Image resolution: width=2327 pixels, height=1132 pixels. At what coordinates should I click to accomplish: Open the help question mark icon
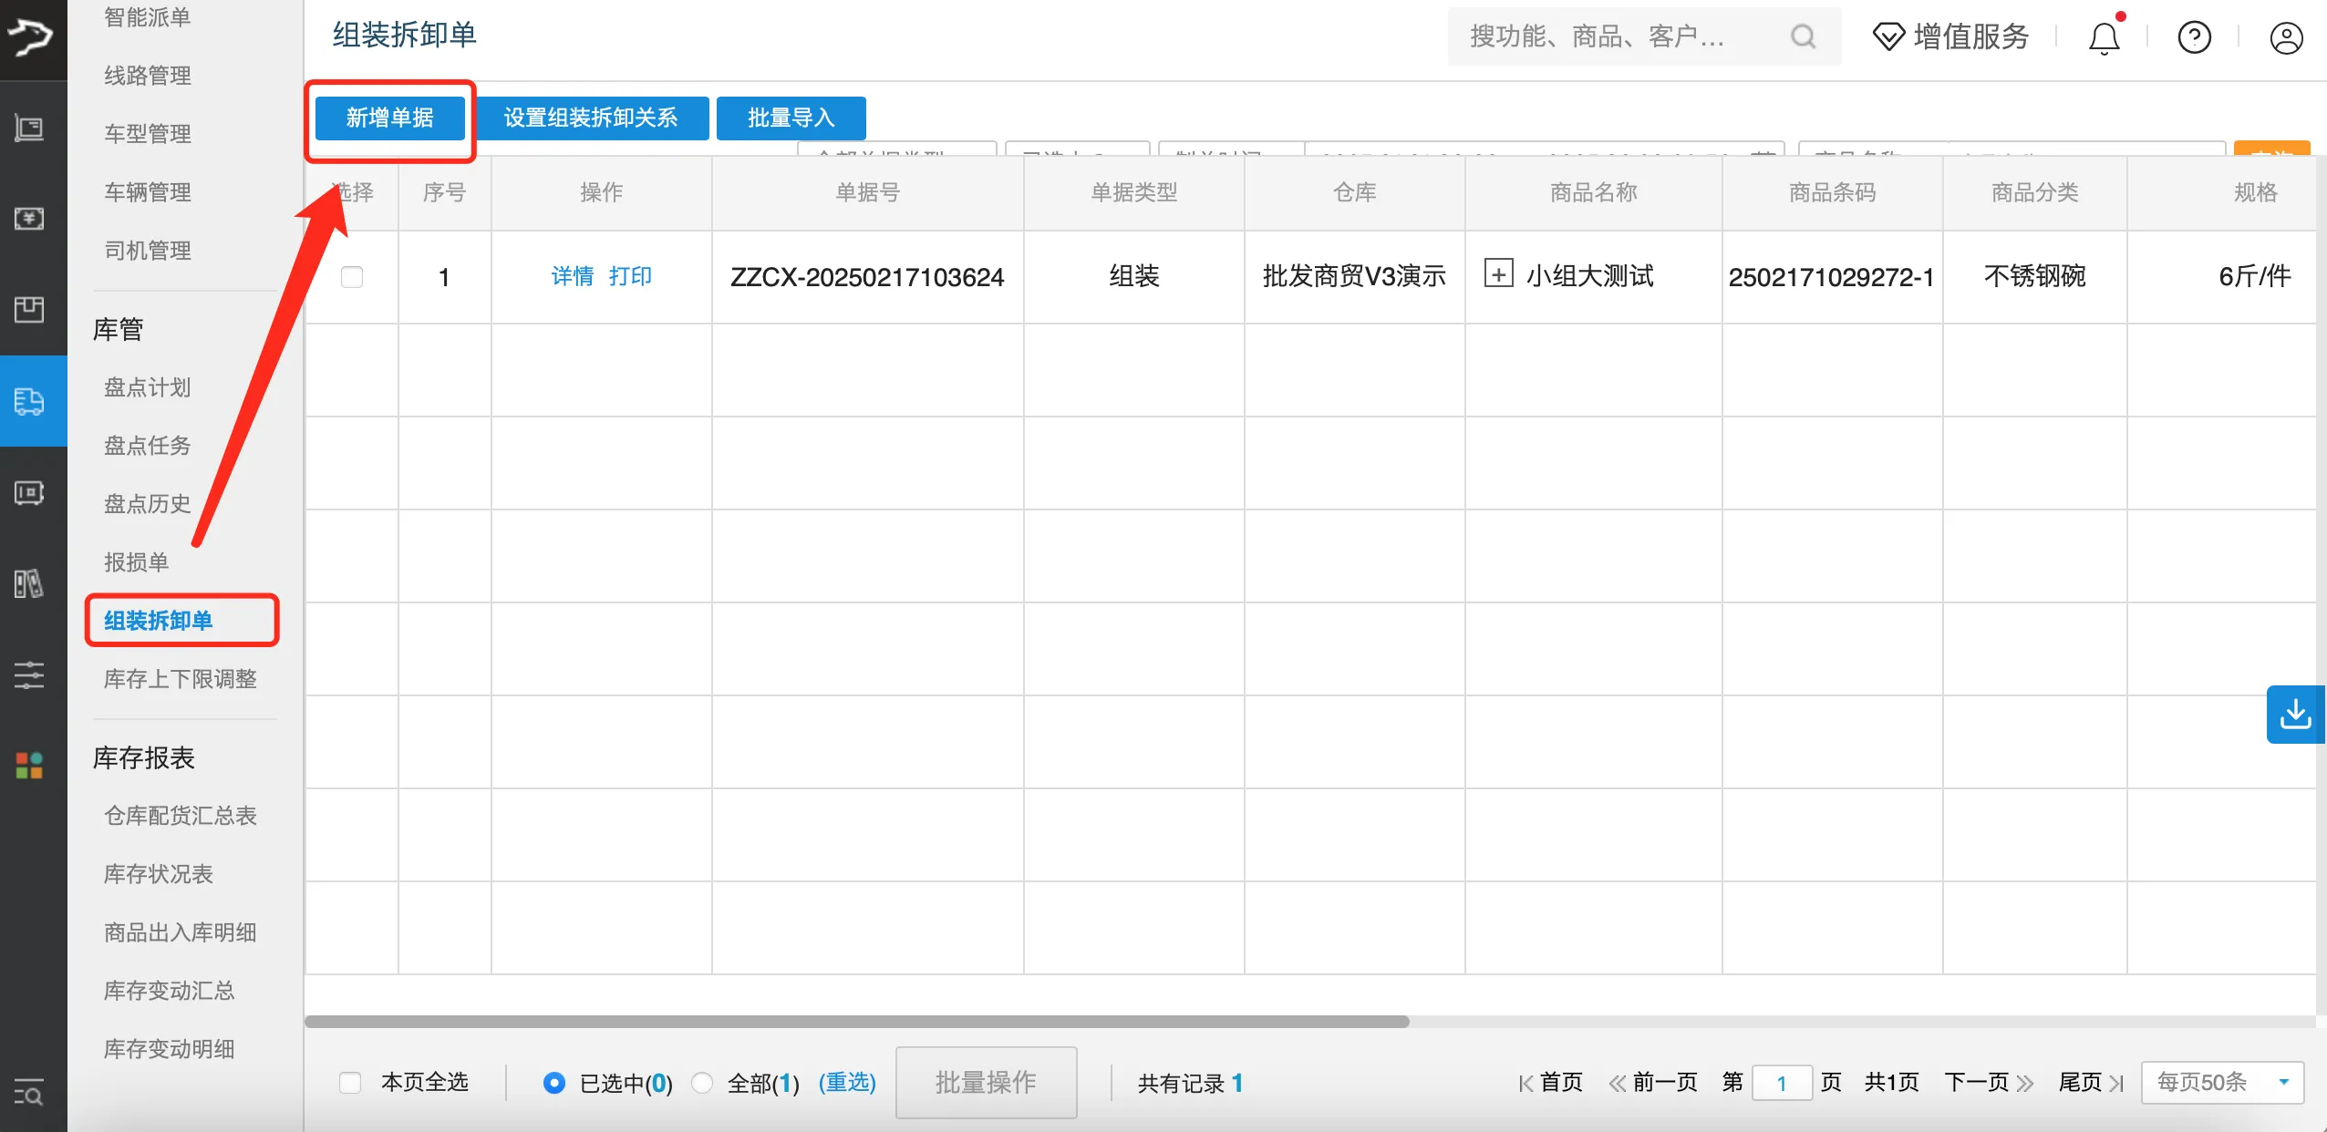point(2194,38)
